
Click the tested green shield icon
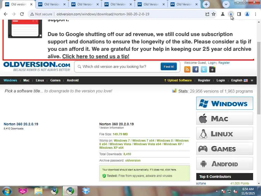[x=104, y=176]
